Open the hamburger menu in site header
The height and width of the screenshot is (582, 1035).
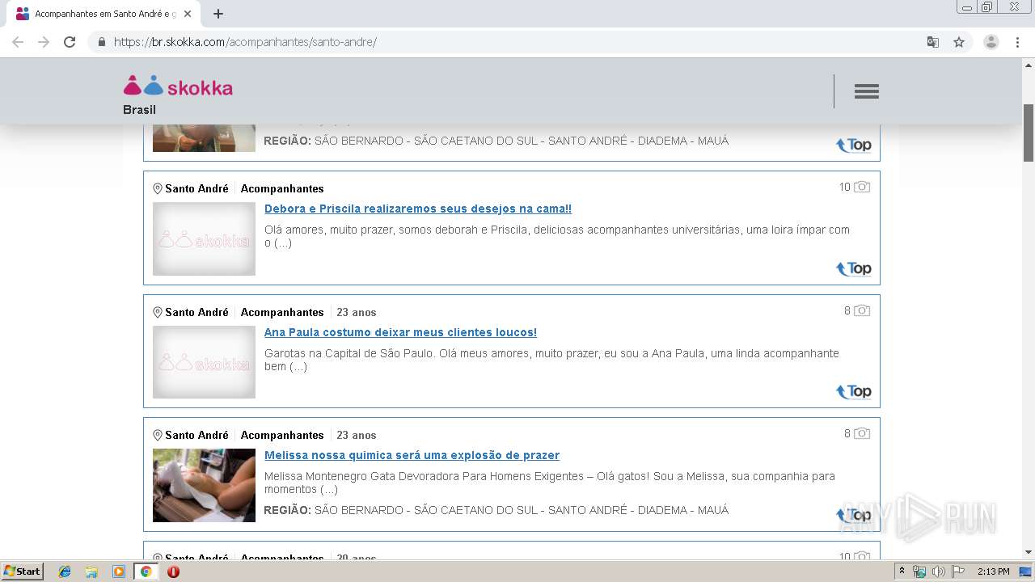(x=866, y=91)
